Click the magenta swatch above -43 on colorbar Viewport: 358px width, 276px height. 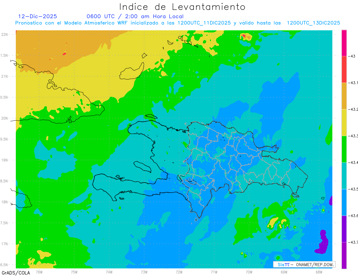[x=344, y=43]
